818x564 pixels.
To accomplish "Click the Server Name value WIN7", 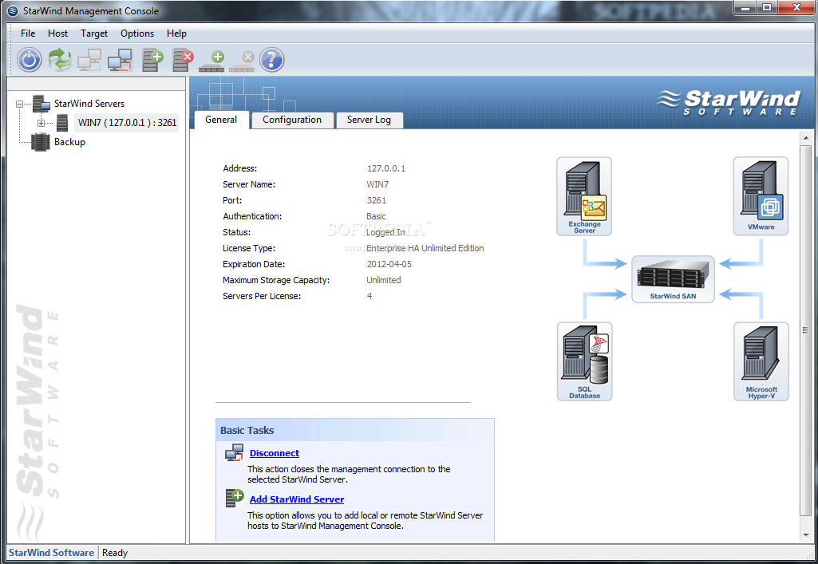I will [x=377, y=184].
